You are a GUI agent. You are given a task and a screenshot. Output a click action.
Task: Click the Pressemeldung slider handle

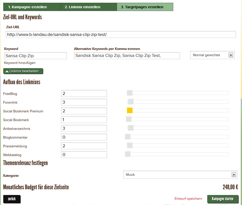[130, 145]
